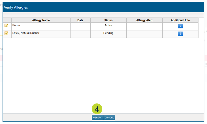The image size is (207, 124).
Task: Uncheck the Biaxin allergy checkbox
Action: pyautogui.click(x=7, y=25)
